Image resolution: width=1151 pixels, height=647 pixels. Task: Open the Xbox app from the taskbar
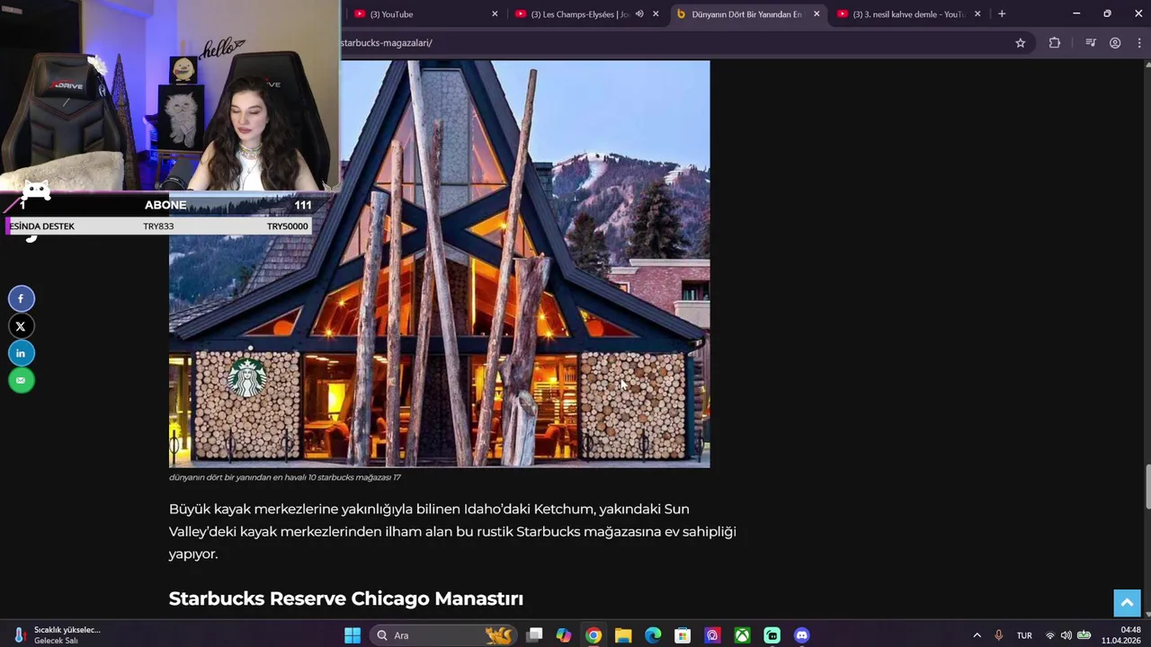742,635
